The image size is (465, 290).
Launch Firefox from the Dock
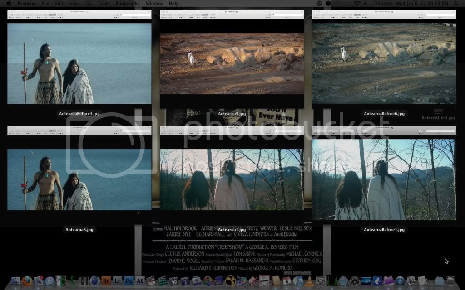[x=27, y=280]
